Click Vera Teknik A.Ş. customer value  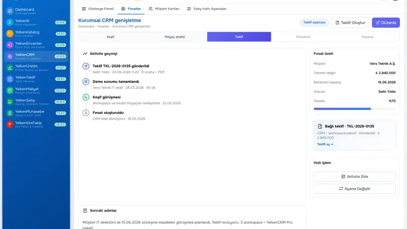click(383, 64)
